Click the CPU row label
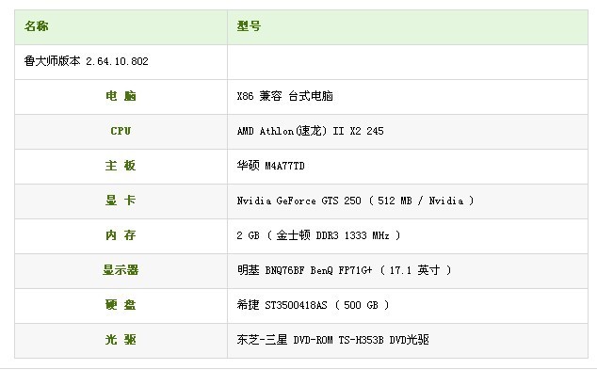The image size is (597, 370). pos(121,131)
